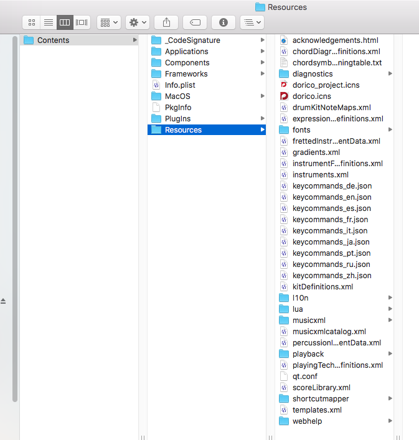Switch to icon view in toolbar
The width and height of the screenshot is (419, 440).
point(32,22)
